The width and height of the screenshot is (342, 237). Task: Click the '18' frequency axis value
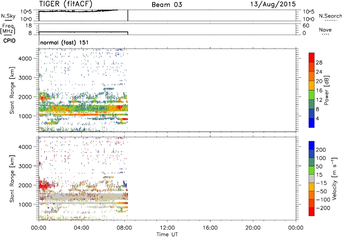click(x=28, y=26)
